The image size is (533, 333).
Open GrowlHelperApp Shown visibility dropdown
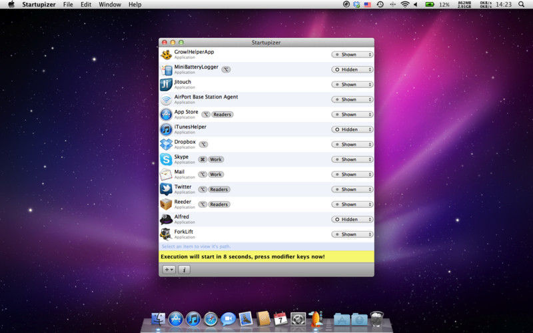coord(352,55)
